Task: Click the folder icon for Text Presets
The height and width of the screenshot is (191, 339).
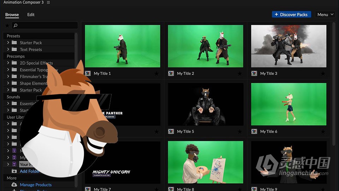Action: (x=14, y=50)
